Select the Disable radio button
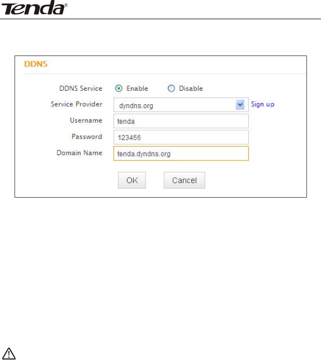 (171, 88)
